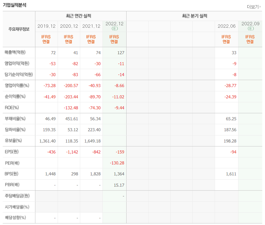
Task: Click the 더보기 arrow icon
Action: (x=260, y=7)
